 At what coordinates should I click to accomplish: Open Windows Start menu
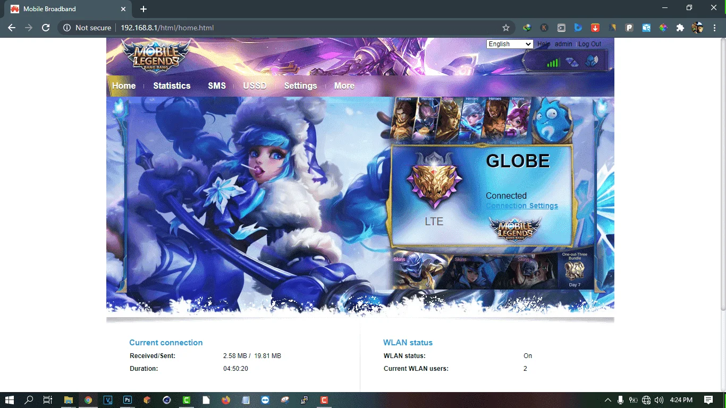coord(9,400)
